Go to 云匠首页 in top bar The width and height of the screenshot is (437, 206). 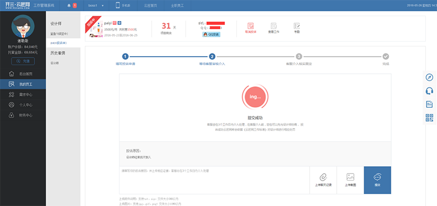pyautogui.click(x=151, y=5)
